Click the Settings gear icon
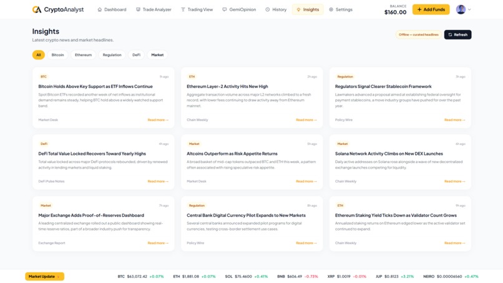 (331, 9)
